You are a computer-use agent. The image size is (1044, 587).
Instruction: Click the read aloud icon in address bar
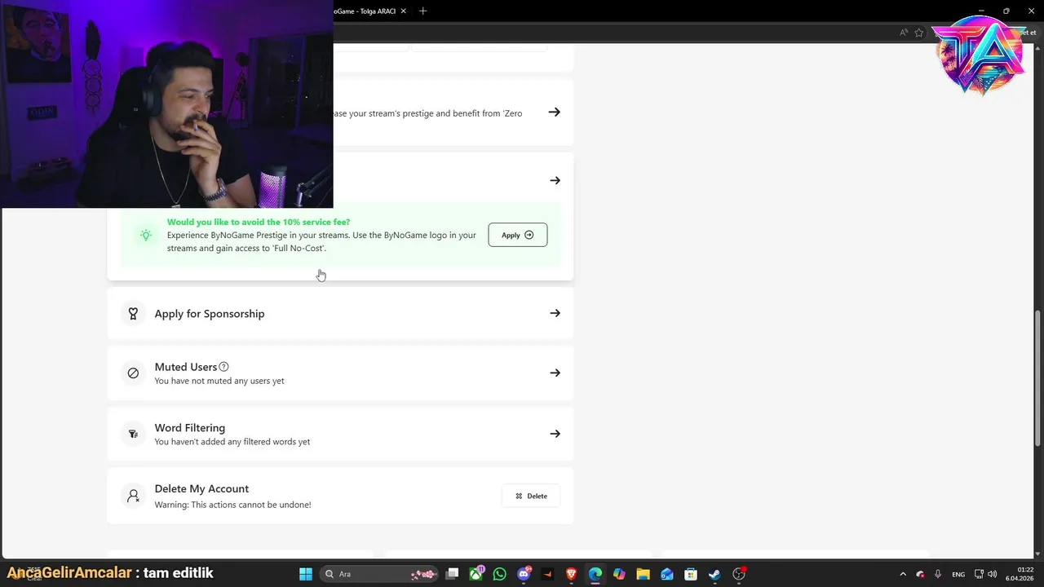pyautogui.click(x=904, y=33)
